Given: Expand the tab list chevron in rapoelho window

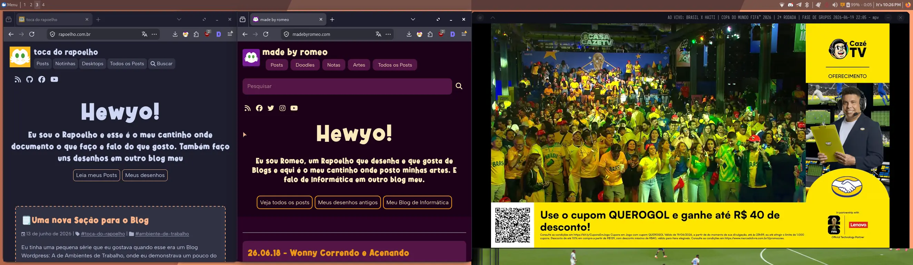Looking at the screenshot, I should pos(179,19).
